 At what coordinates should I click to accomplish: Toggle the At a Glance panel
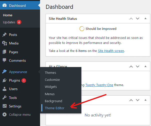[145, 67]
